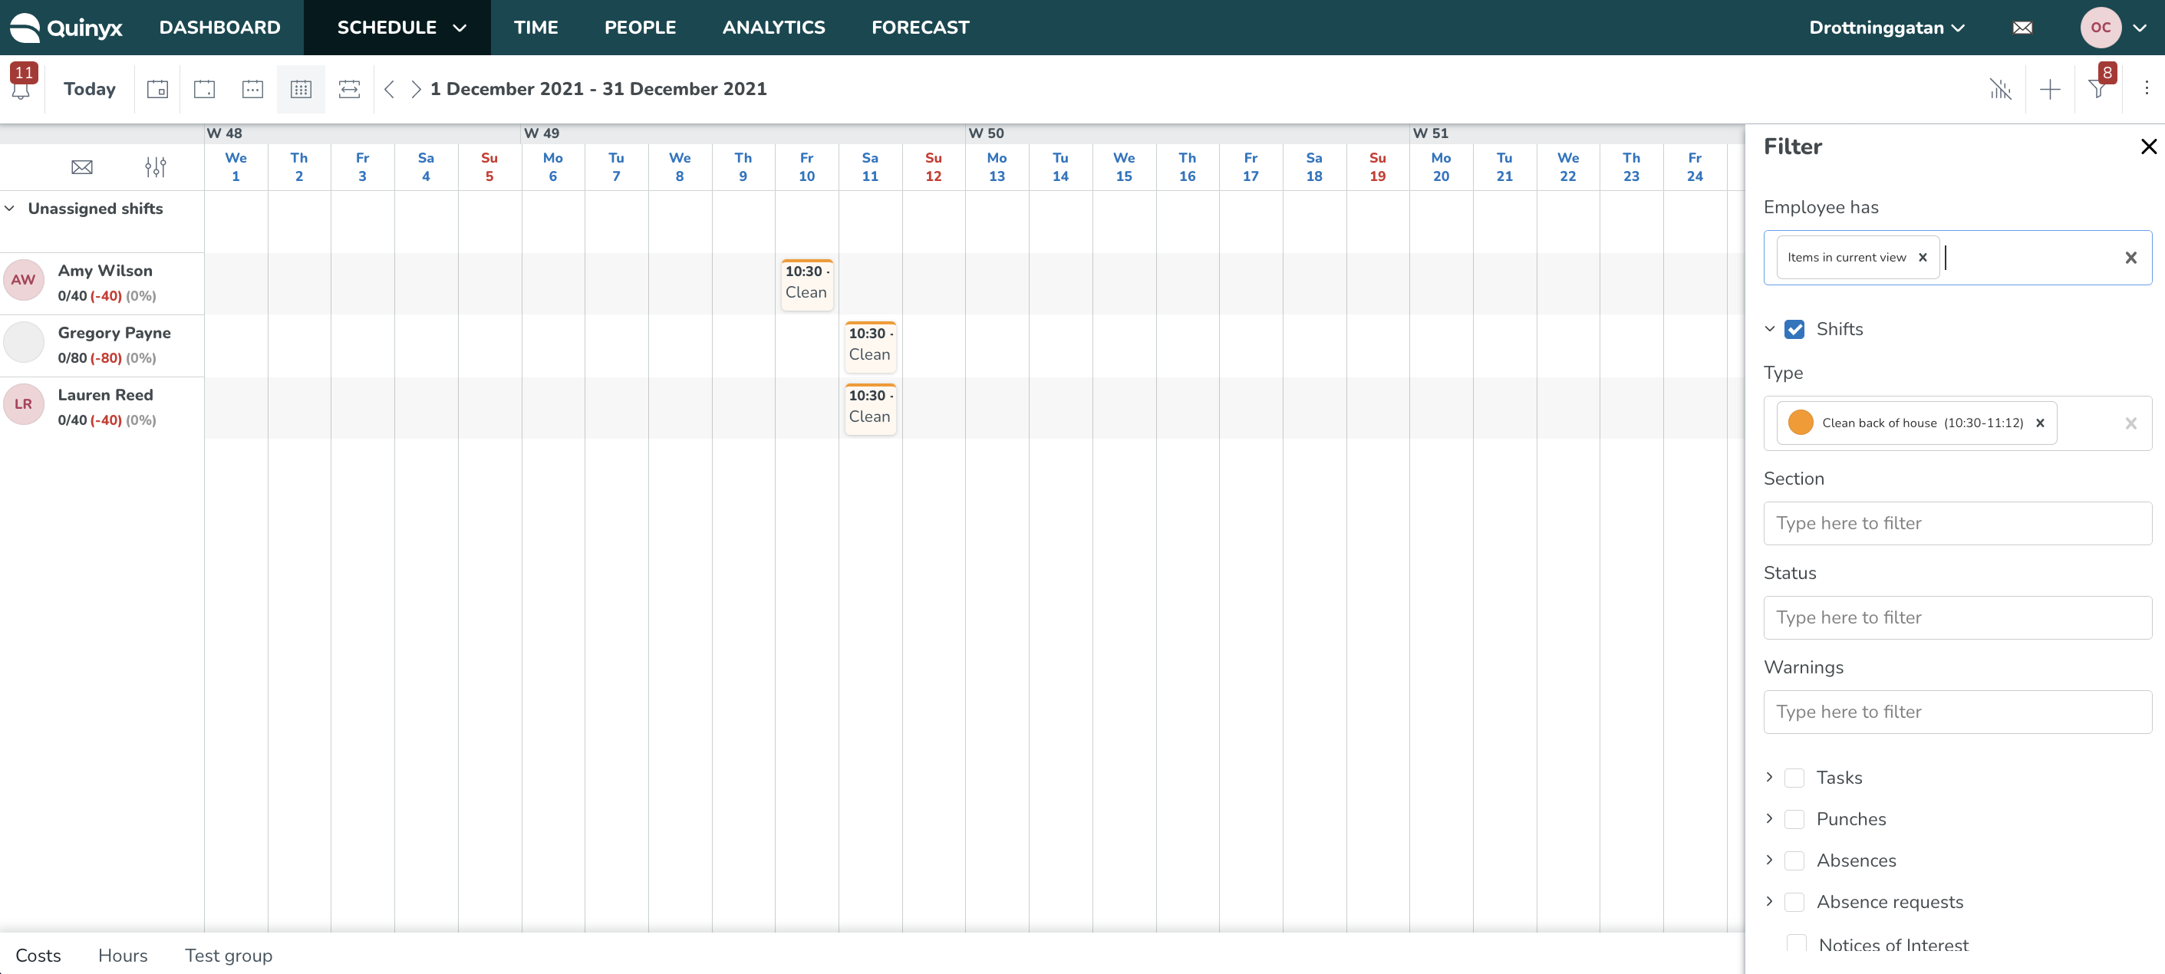This screenshot has width=2165, height=974.
Task: Go to previous period arrow
Action: tap(389, 89)
